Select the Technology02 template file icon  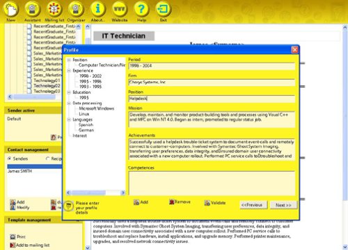tap(29, 86)
